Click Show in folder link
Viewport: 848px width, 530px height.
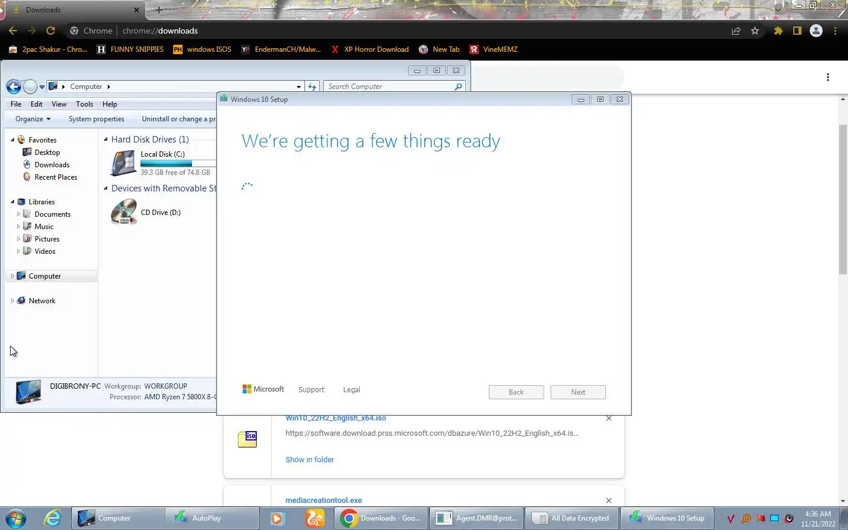point(310,460)
